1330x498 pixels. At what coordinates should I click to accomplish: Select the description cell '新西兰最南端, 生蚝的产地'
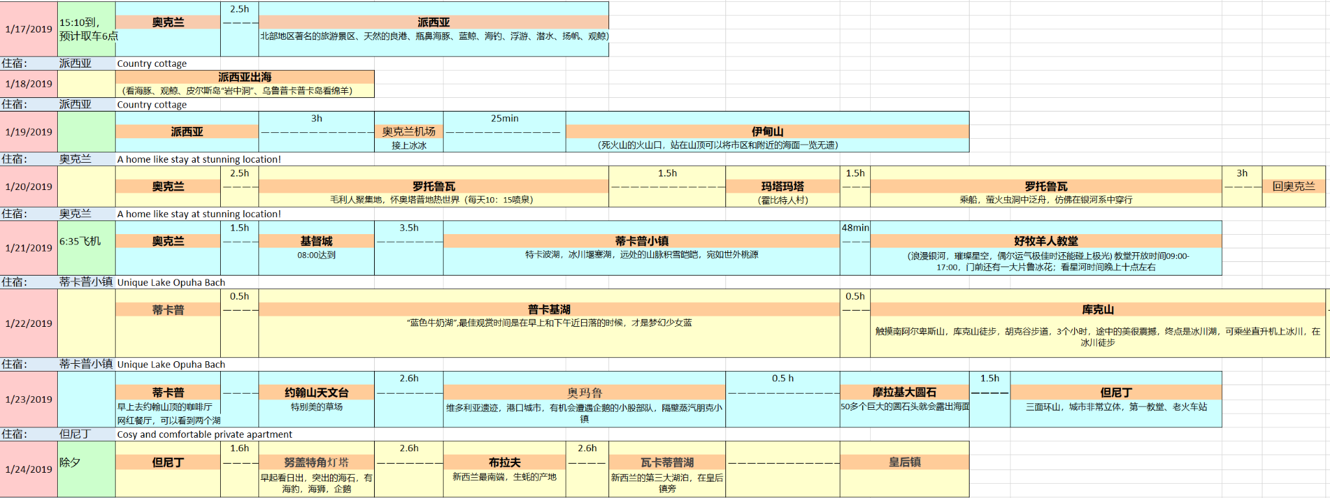point(505,477)
